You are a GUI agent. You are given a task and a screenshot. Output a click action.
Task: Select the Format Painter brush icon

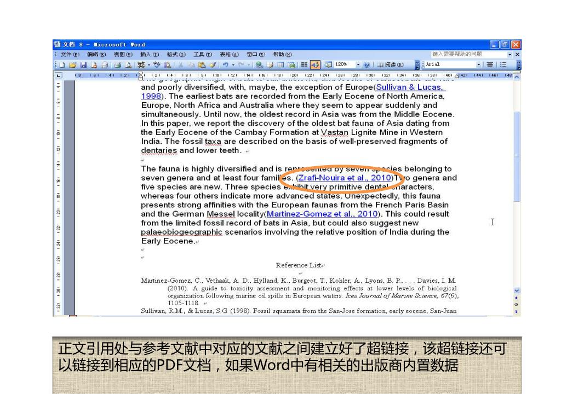213,65
